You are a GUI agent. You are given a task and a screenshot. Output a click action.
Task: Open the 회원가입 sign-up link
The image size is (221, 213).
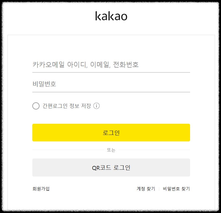[x=41, y=188]
